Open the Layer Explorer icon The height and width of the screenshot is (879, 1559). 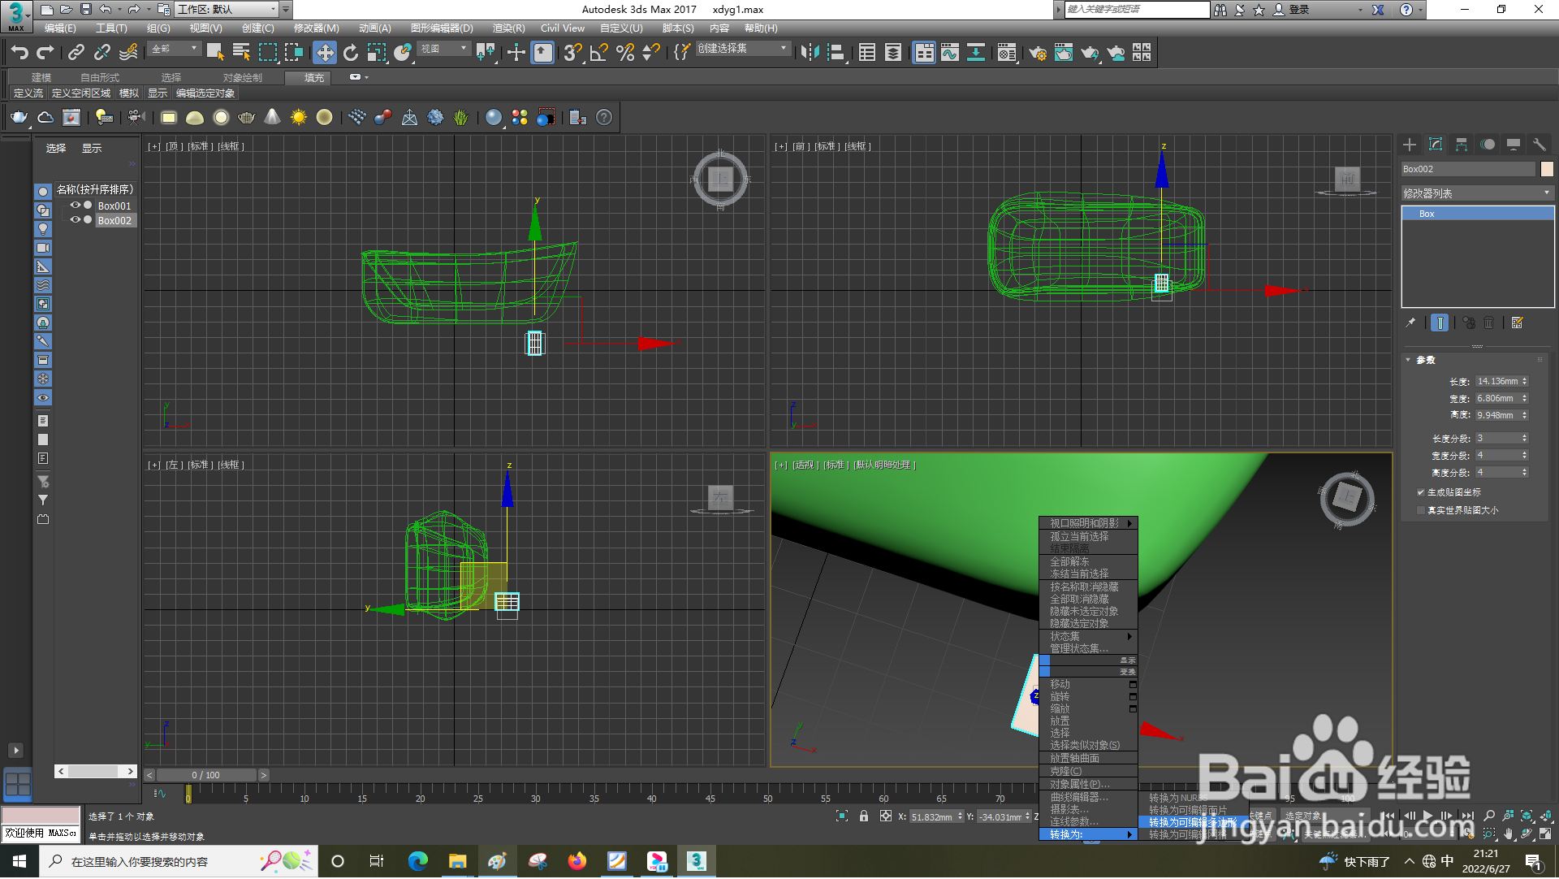click(893, 53)
